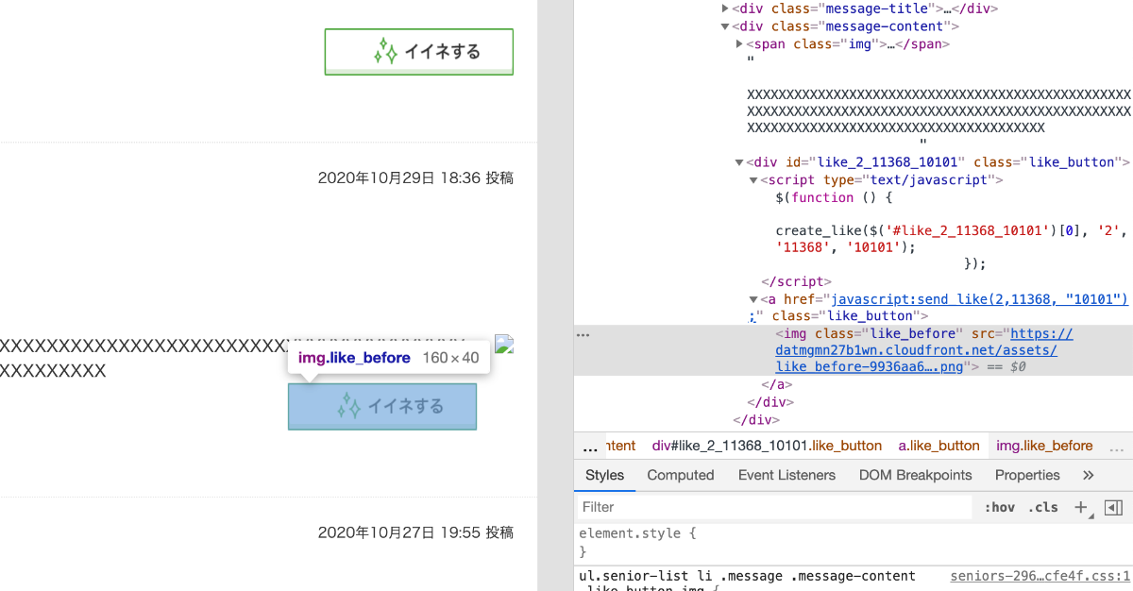Collapse the message-content div node
Viewport: 1133px width, 591px height.
coord(725,26)
